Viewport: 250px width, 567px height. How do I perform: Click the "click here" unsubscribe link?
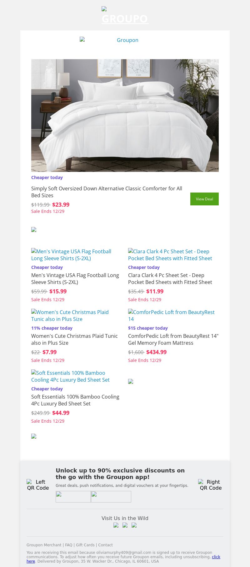coord(216,557)
